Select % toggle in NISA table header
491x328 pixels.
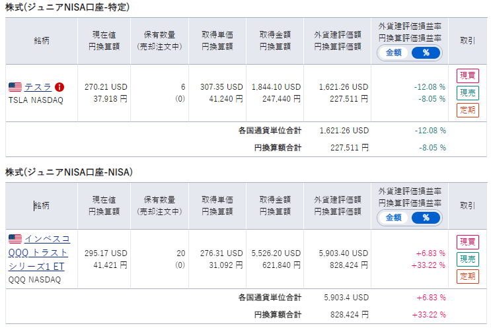(426, 218)
